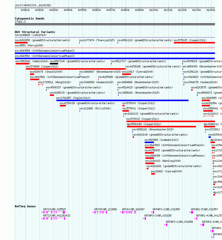Click the esv3640560 long blue bar
Image resolution: width=222 pixels, height=240 pixels.
tap(115, 58)
